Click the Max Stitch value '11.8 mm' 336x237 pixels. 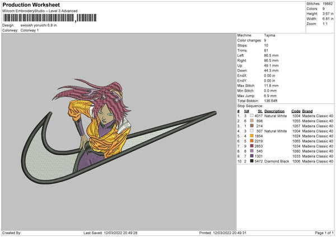pyautogui.click(x=271, y=86)
